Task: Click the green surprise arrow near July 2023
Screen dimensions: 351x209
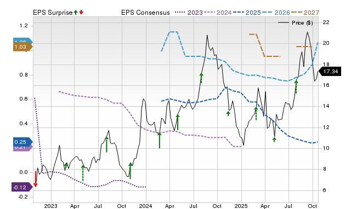Action: [106, 144]
